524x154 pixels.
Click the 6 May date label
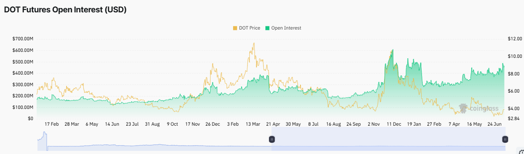coord(92,124)
